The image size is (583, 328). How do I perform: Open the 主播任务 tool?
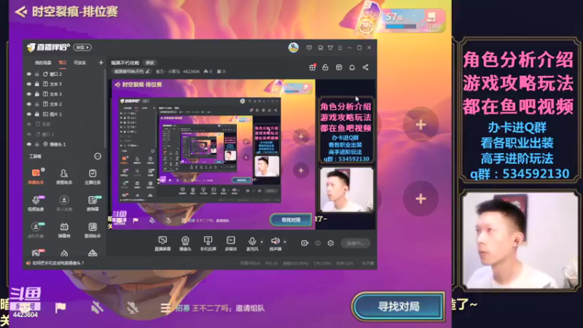click(x=93, y=176)
